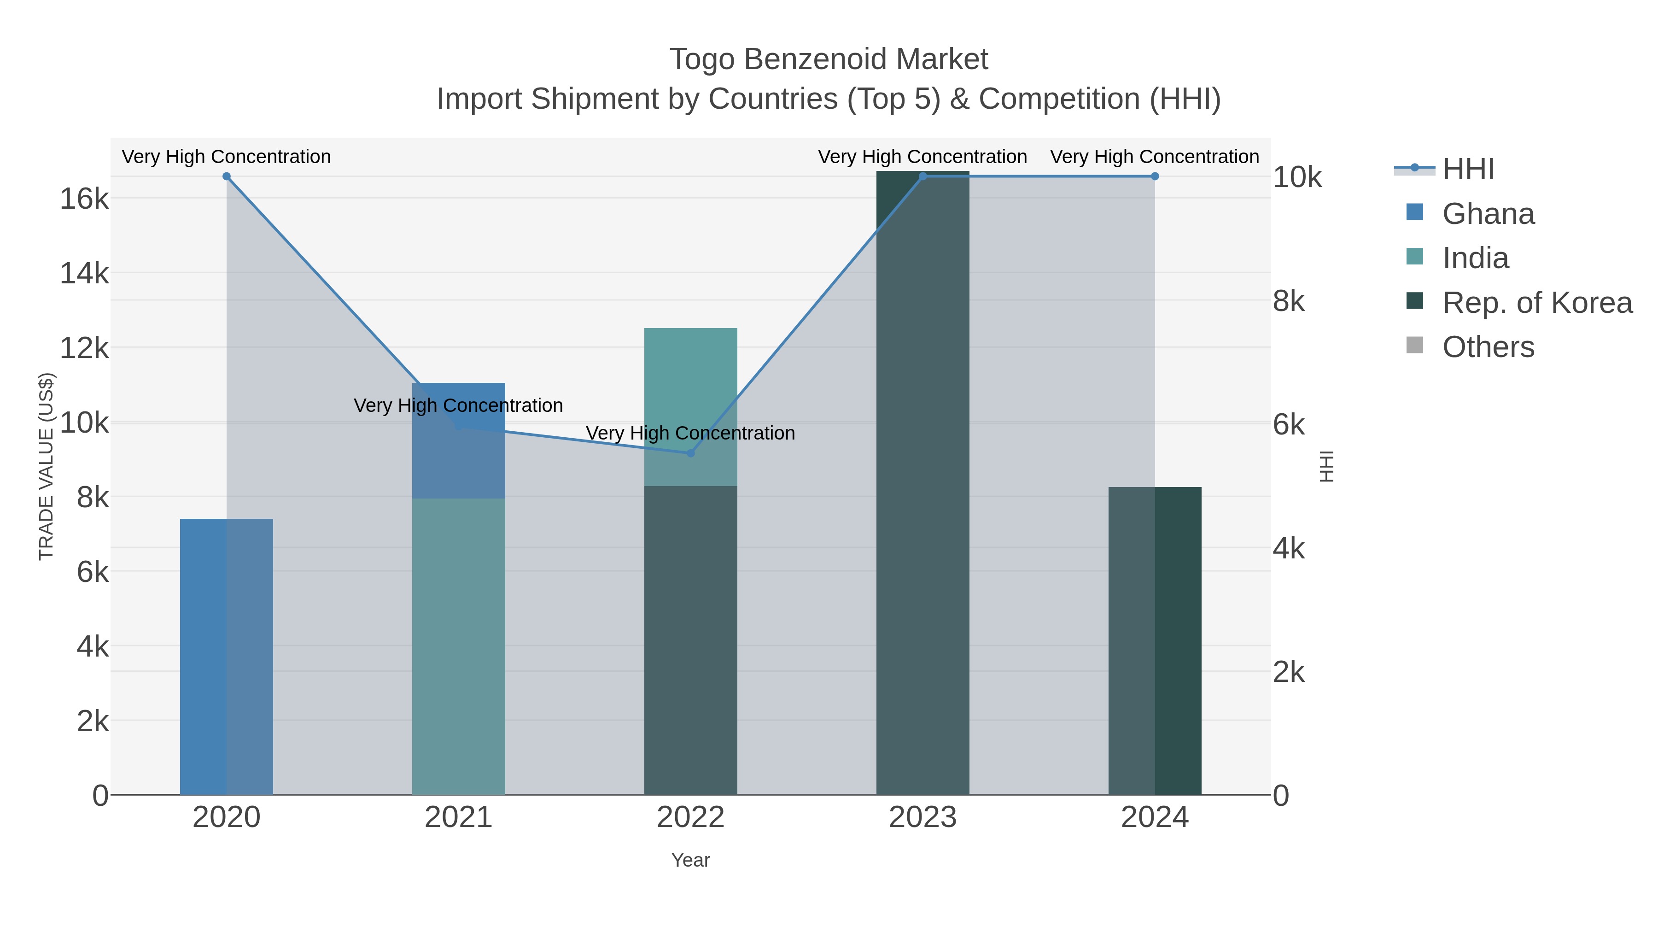Select the 2022 HHI data point
1658x933 pixels.
tap(691, 453)
